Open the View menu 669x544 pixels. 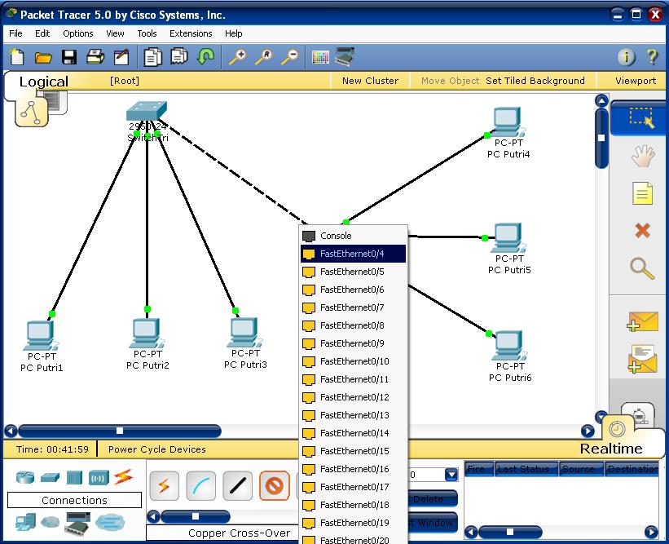pyautogui.click(x=115, y=33)
